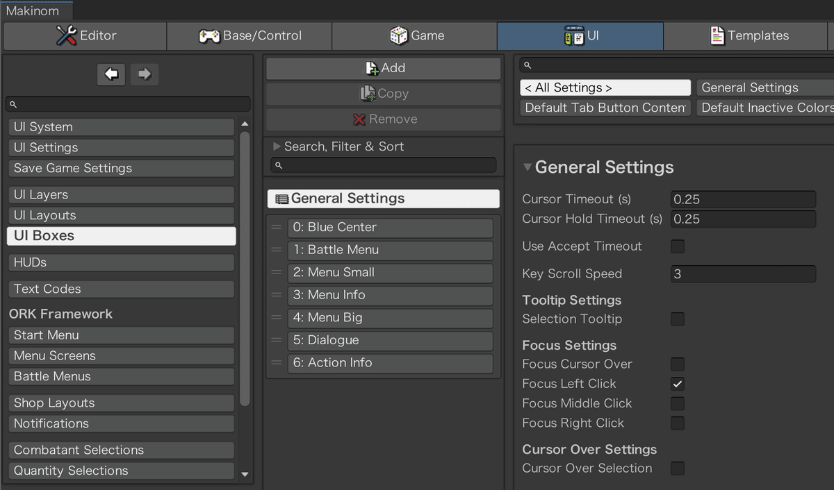Click drag handle of 6: Action Info
The width and height of the screenshot is (834, 490).
[276, 363]
